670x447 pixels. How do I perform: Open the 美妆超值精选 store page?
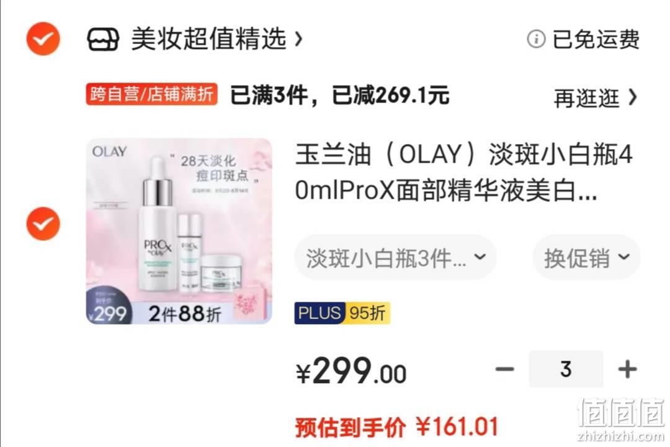point(208,39)
